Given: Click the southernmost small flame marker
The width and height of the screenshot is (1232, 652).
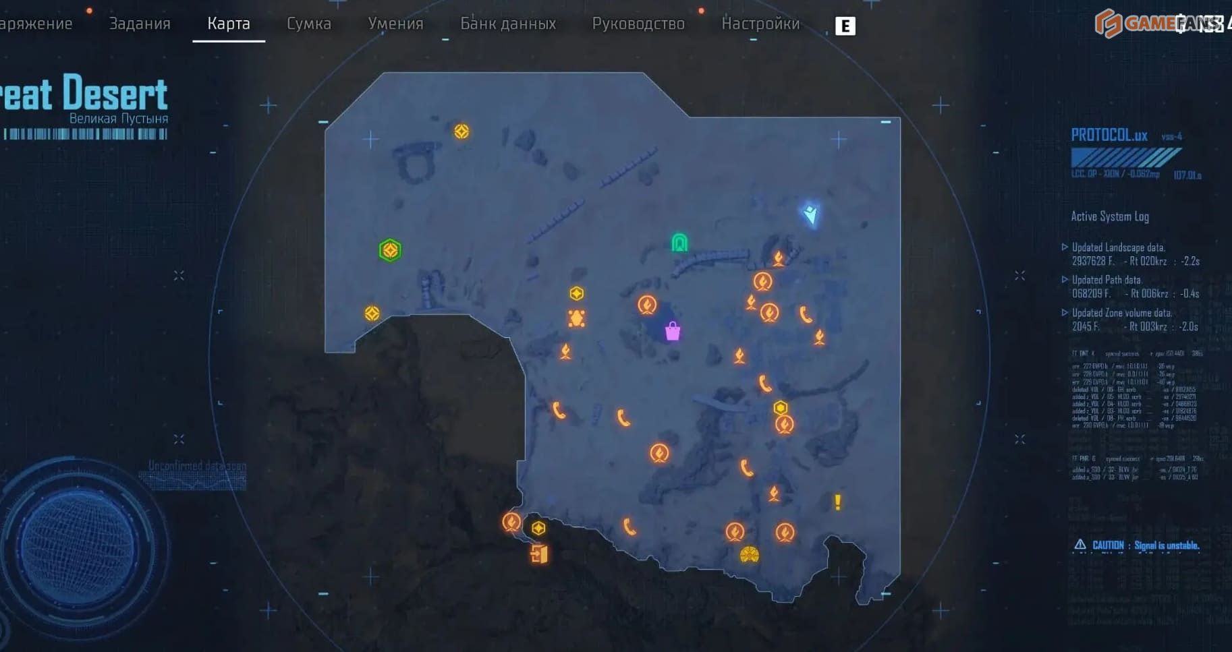Looking at the screenshot, I should pyautogui.click(x=774, y=494).
